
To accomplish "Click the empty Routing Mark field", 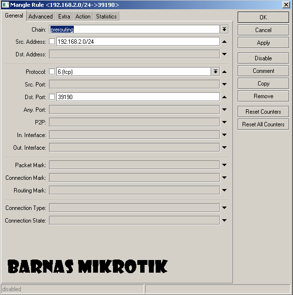I will point(134,190).
